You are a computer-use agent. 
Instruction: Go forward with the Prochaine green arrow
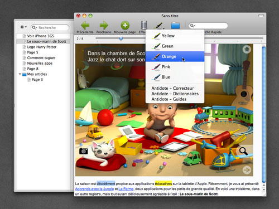104,25
